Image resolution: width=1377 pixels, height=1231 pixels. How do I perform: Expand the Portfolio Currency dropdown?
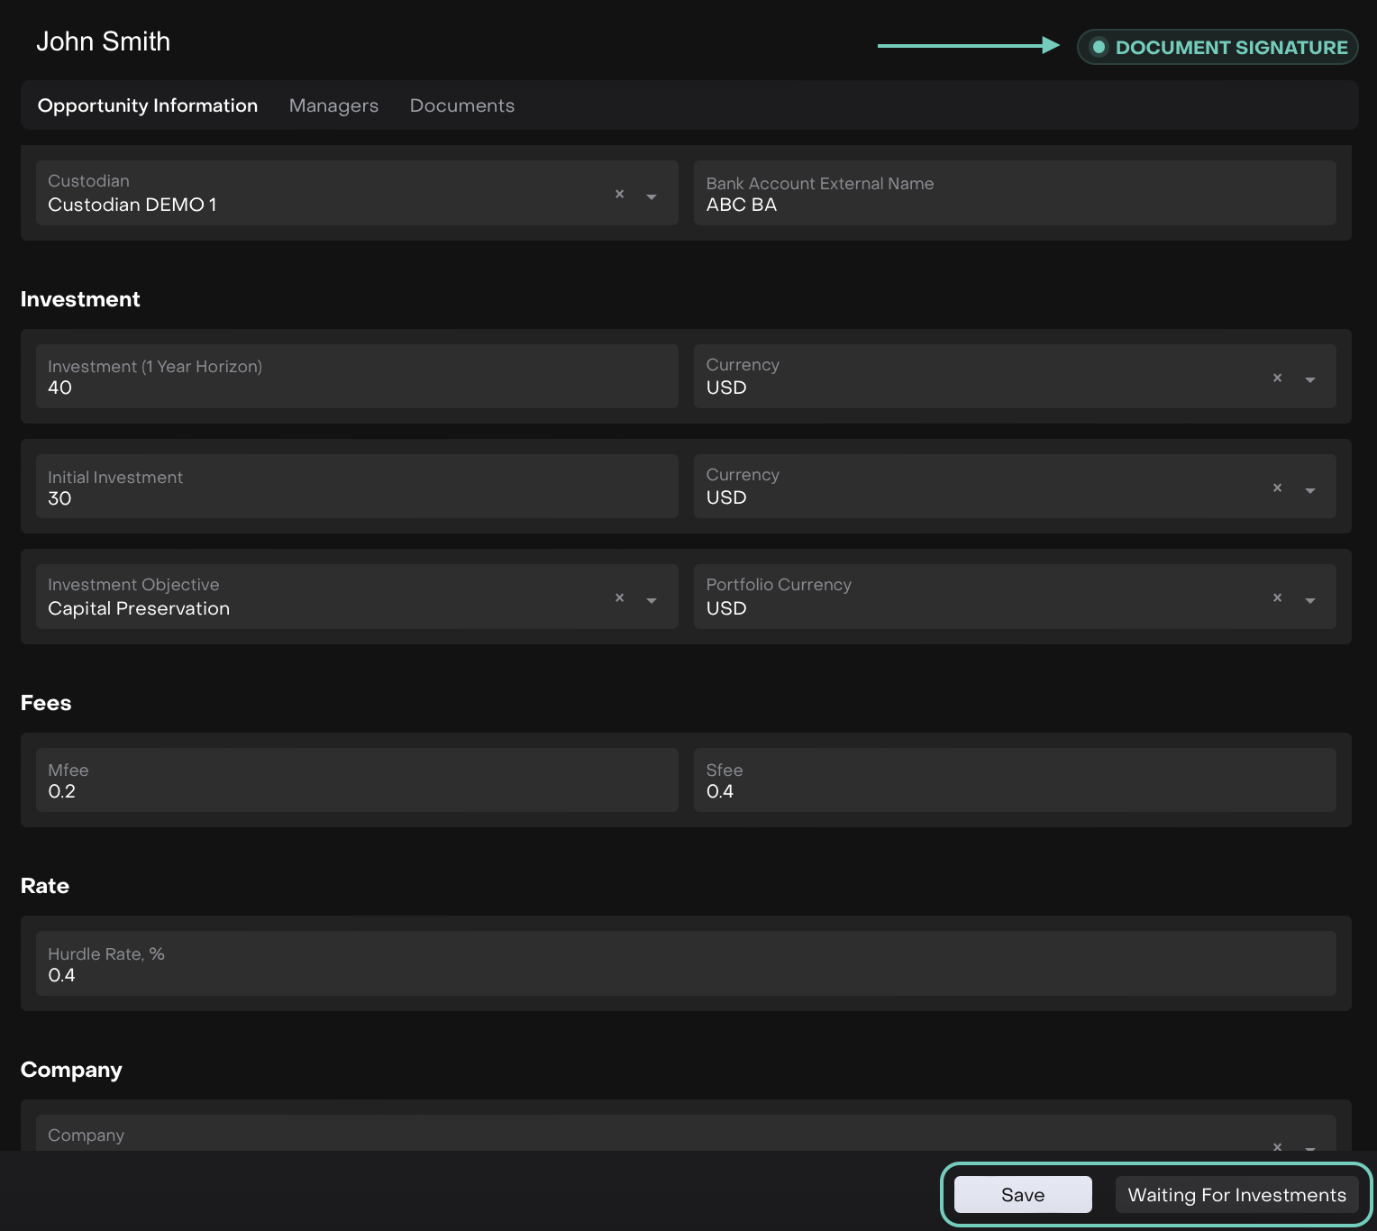1310,599
